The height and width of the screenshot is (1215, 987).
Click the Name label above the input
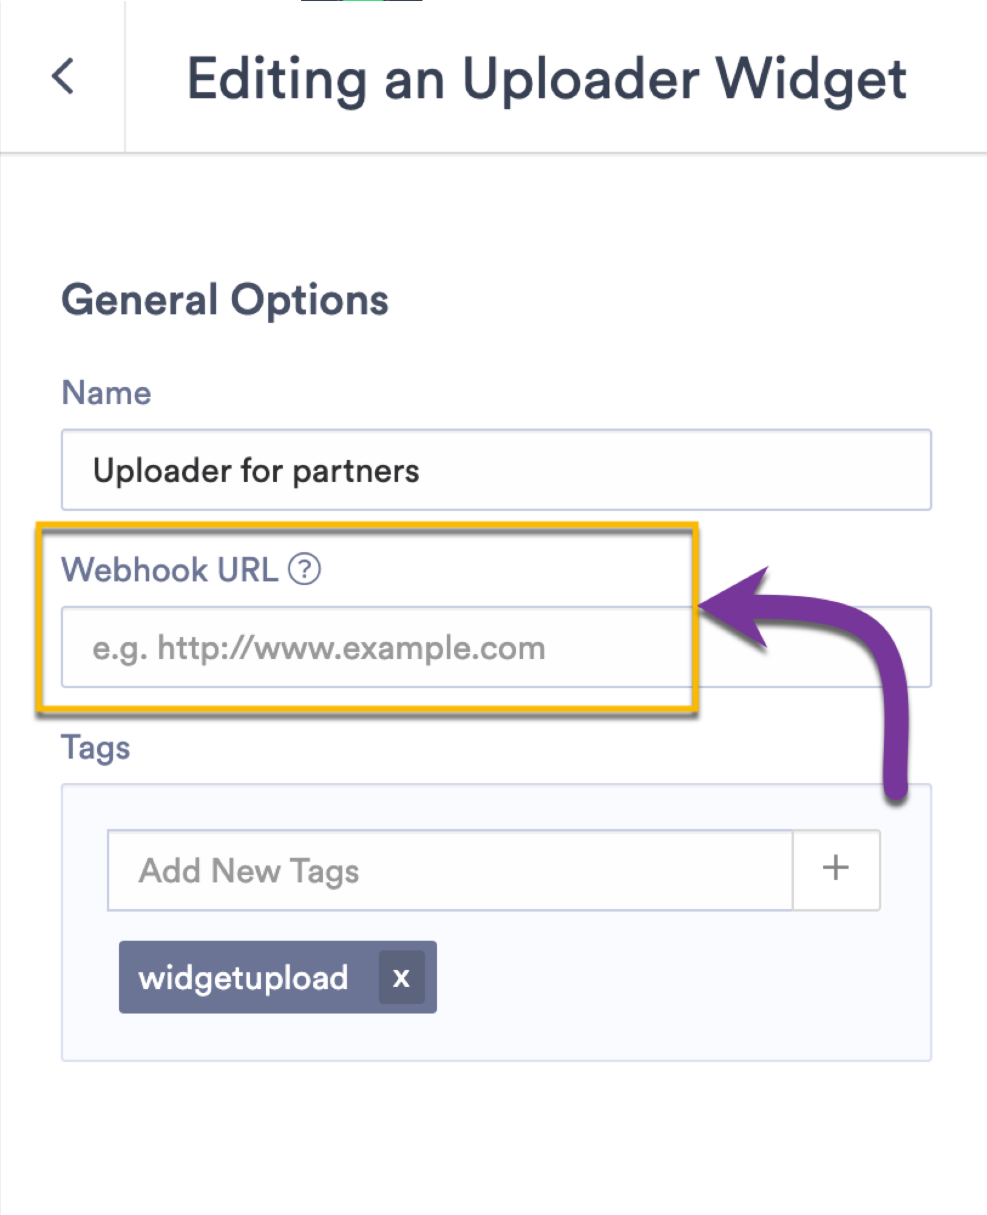[x=107, y=392]
